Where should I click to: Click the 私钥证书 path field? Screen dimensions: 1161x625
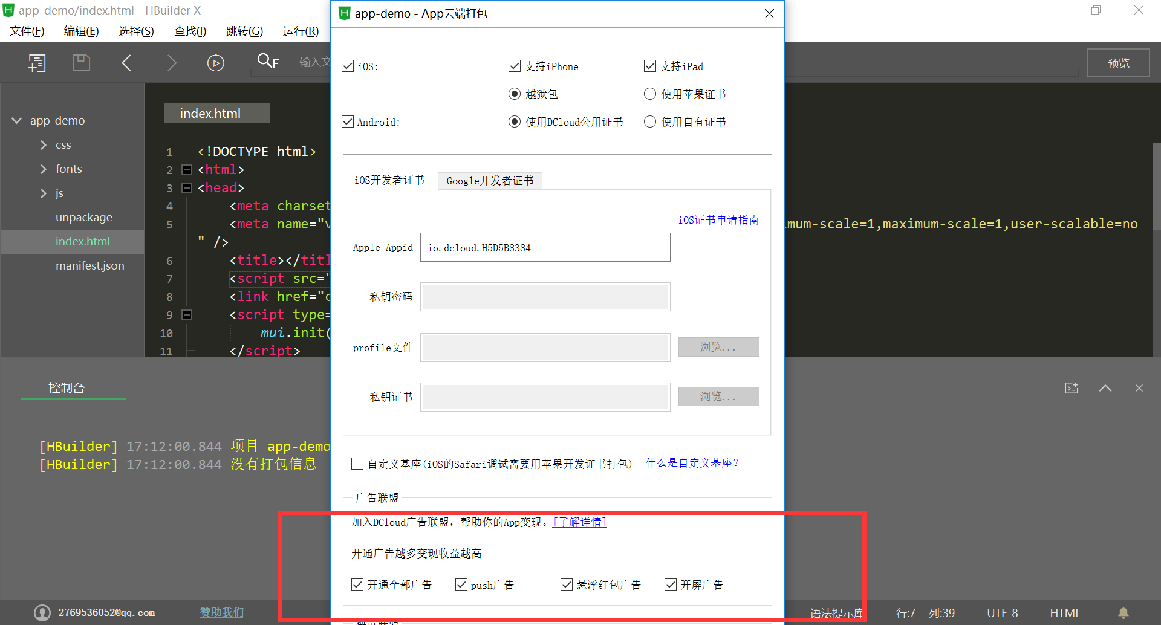pyautogui.click(x=545, y=397)
